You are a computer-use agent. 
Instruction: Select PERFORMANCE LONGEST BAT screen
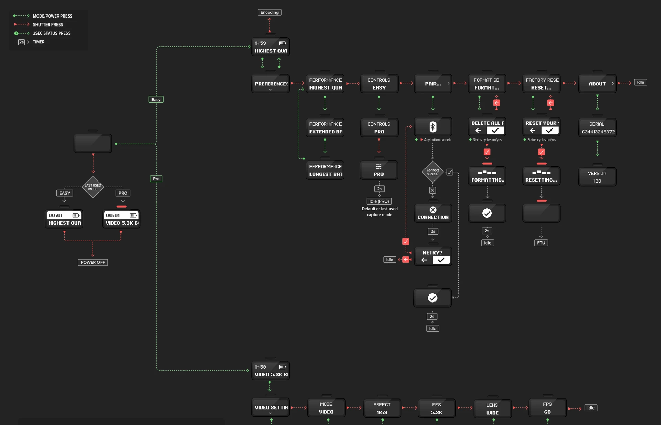[x=325, y=170]
